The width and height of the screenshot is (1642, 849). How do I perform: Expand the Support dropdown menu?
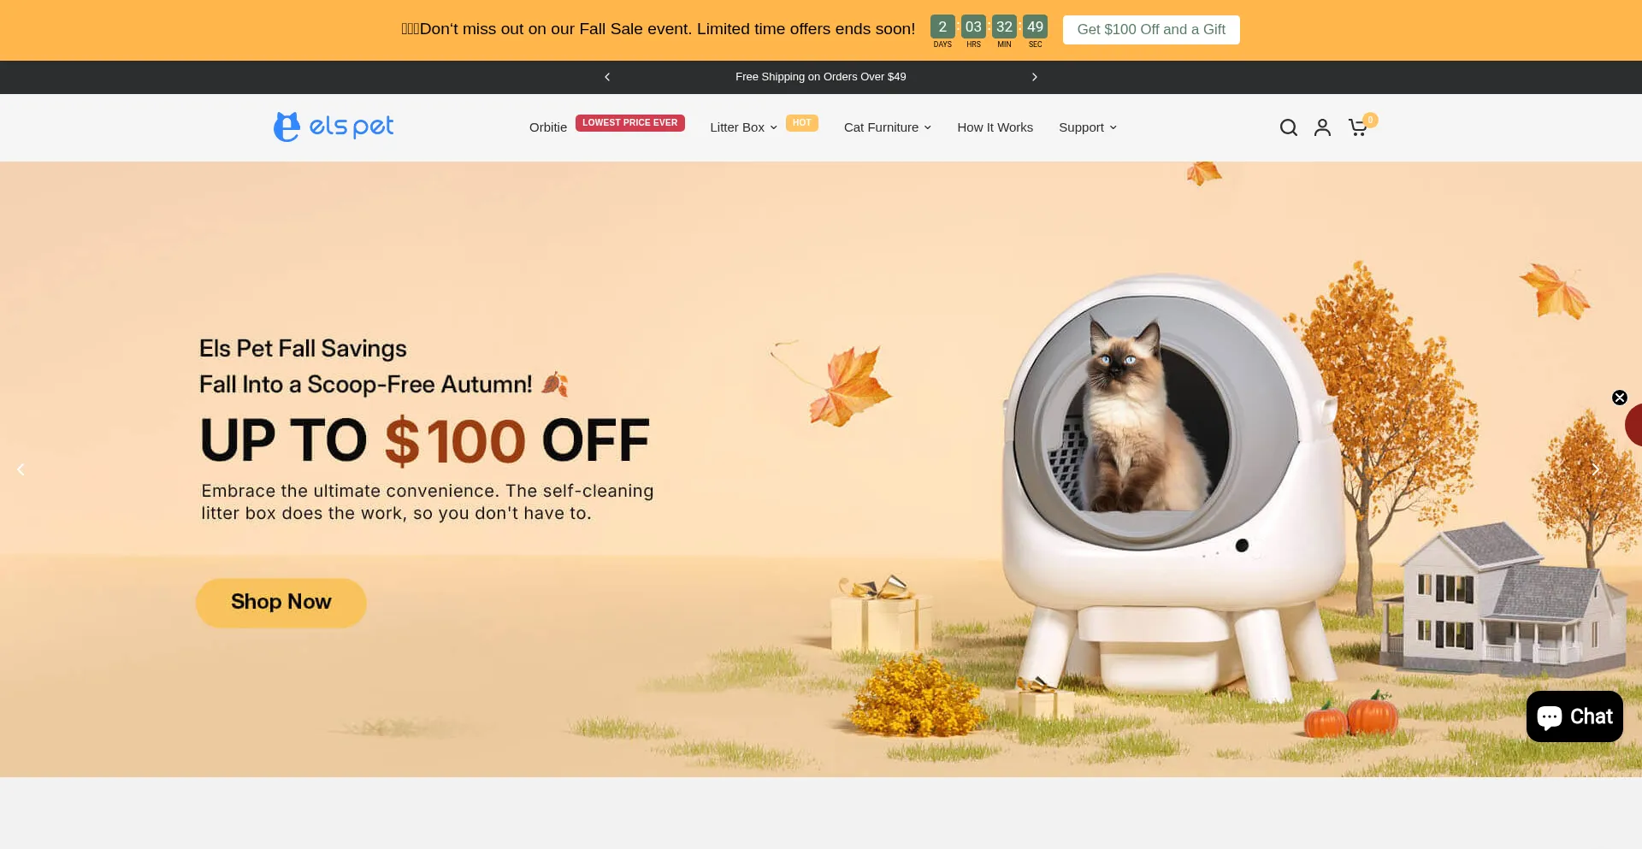[x=1088, y=127]
